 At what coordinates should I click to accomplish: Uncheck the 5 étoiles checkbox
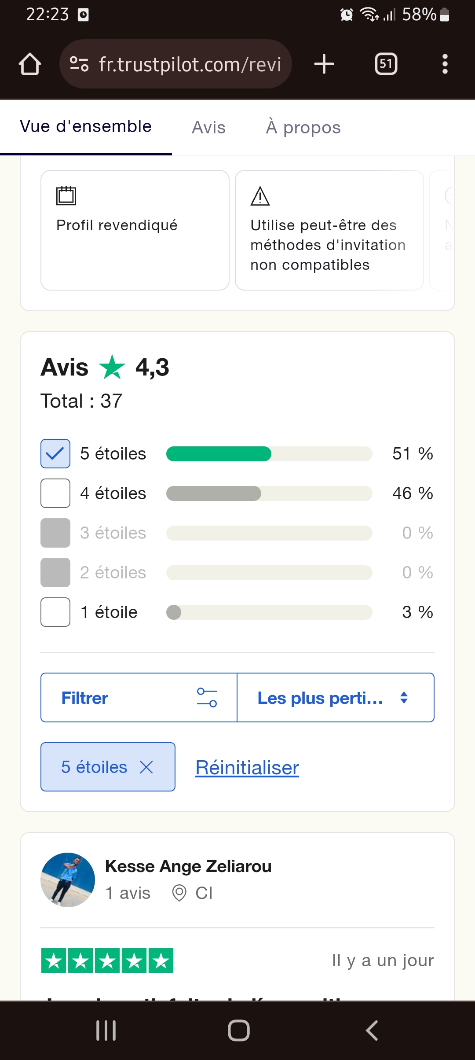click(55, 454)
